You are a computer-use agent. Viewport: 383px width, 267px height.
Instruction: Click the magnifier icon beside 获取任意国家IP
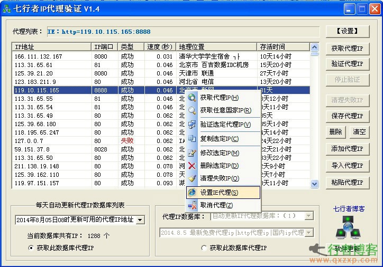192,110
